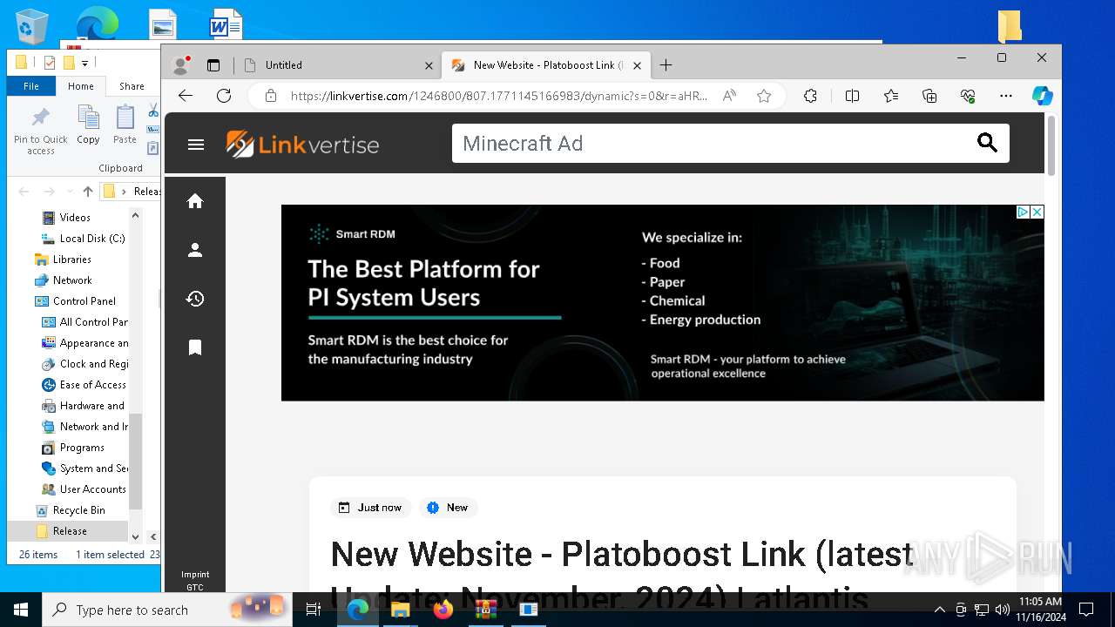Close the ad with the X icon
This screenshot has height=627, width=1115.
1037,212
